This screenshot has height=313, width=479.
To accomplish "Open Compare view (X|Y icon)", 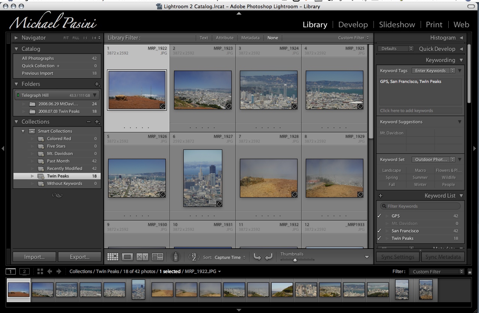I will pos(142,257).
